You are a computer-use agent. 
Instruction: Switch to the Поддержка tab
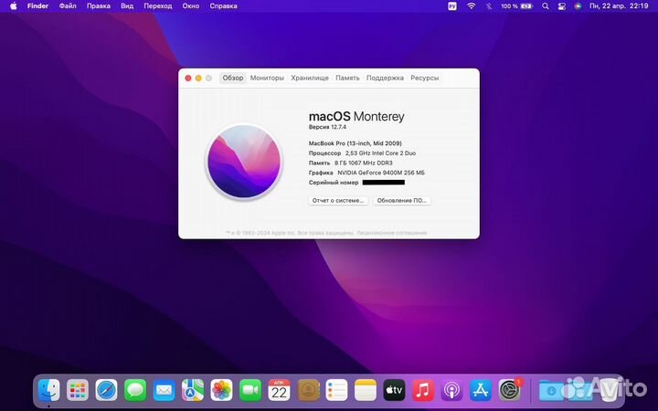click(385, 78)
